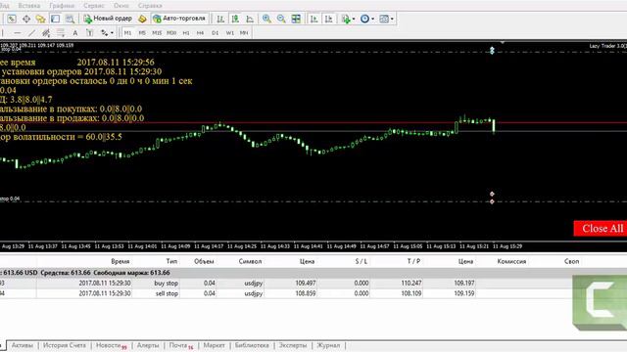This screenshot has width=627, height=352.
Task: Switch to the Алерты tab
Action: pos(148,345)
